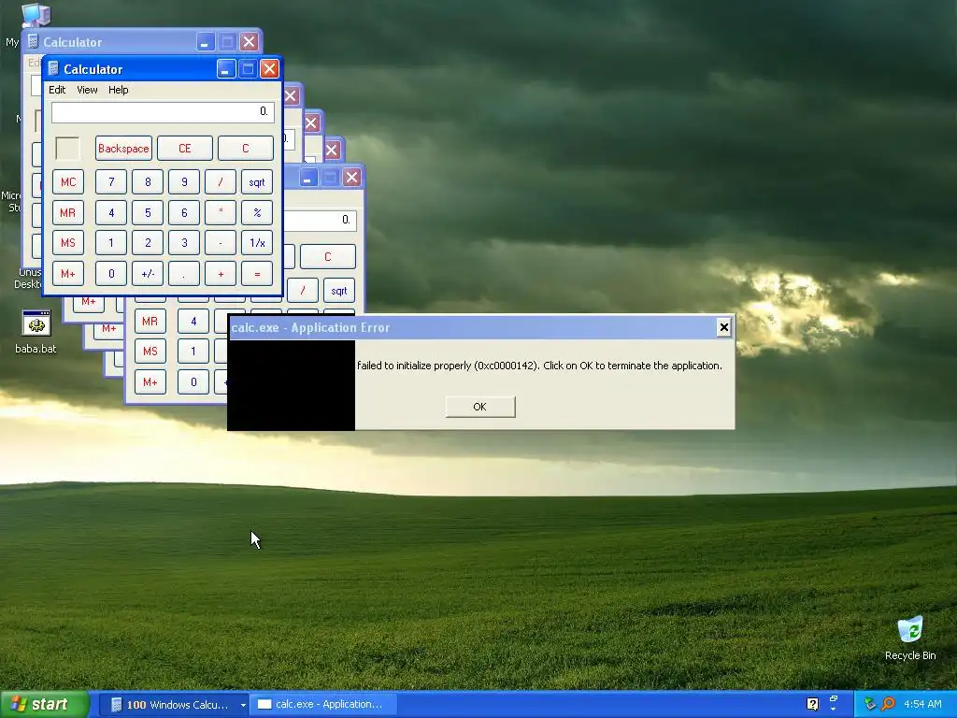Click MS in the rear Calculator near dialog
The height and width of the screenshot is (718, 957).
[150, 352]
